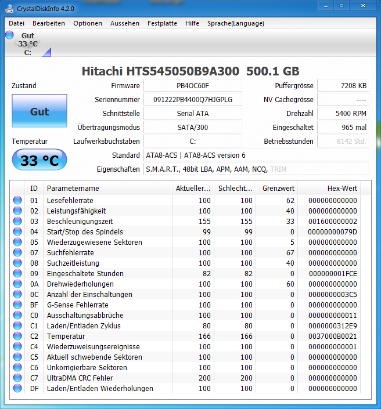Click status icon for Drehwiederholungen row

pyautogui.click(x=17, y=284)
